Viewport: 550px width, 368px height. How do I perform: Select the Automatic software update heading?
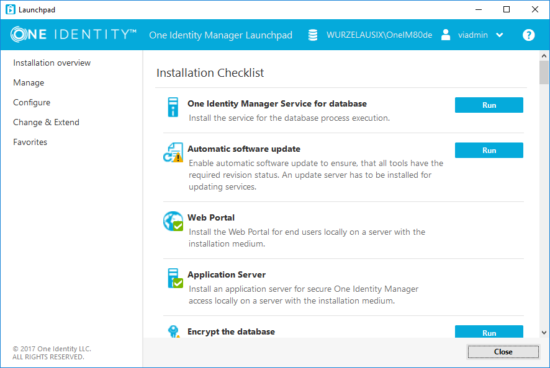[x=244, y=149]
